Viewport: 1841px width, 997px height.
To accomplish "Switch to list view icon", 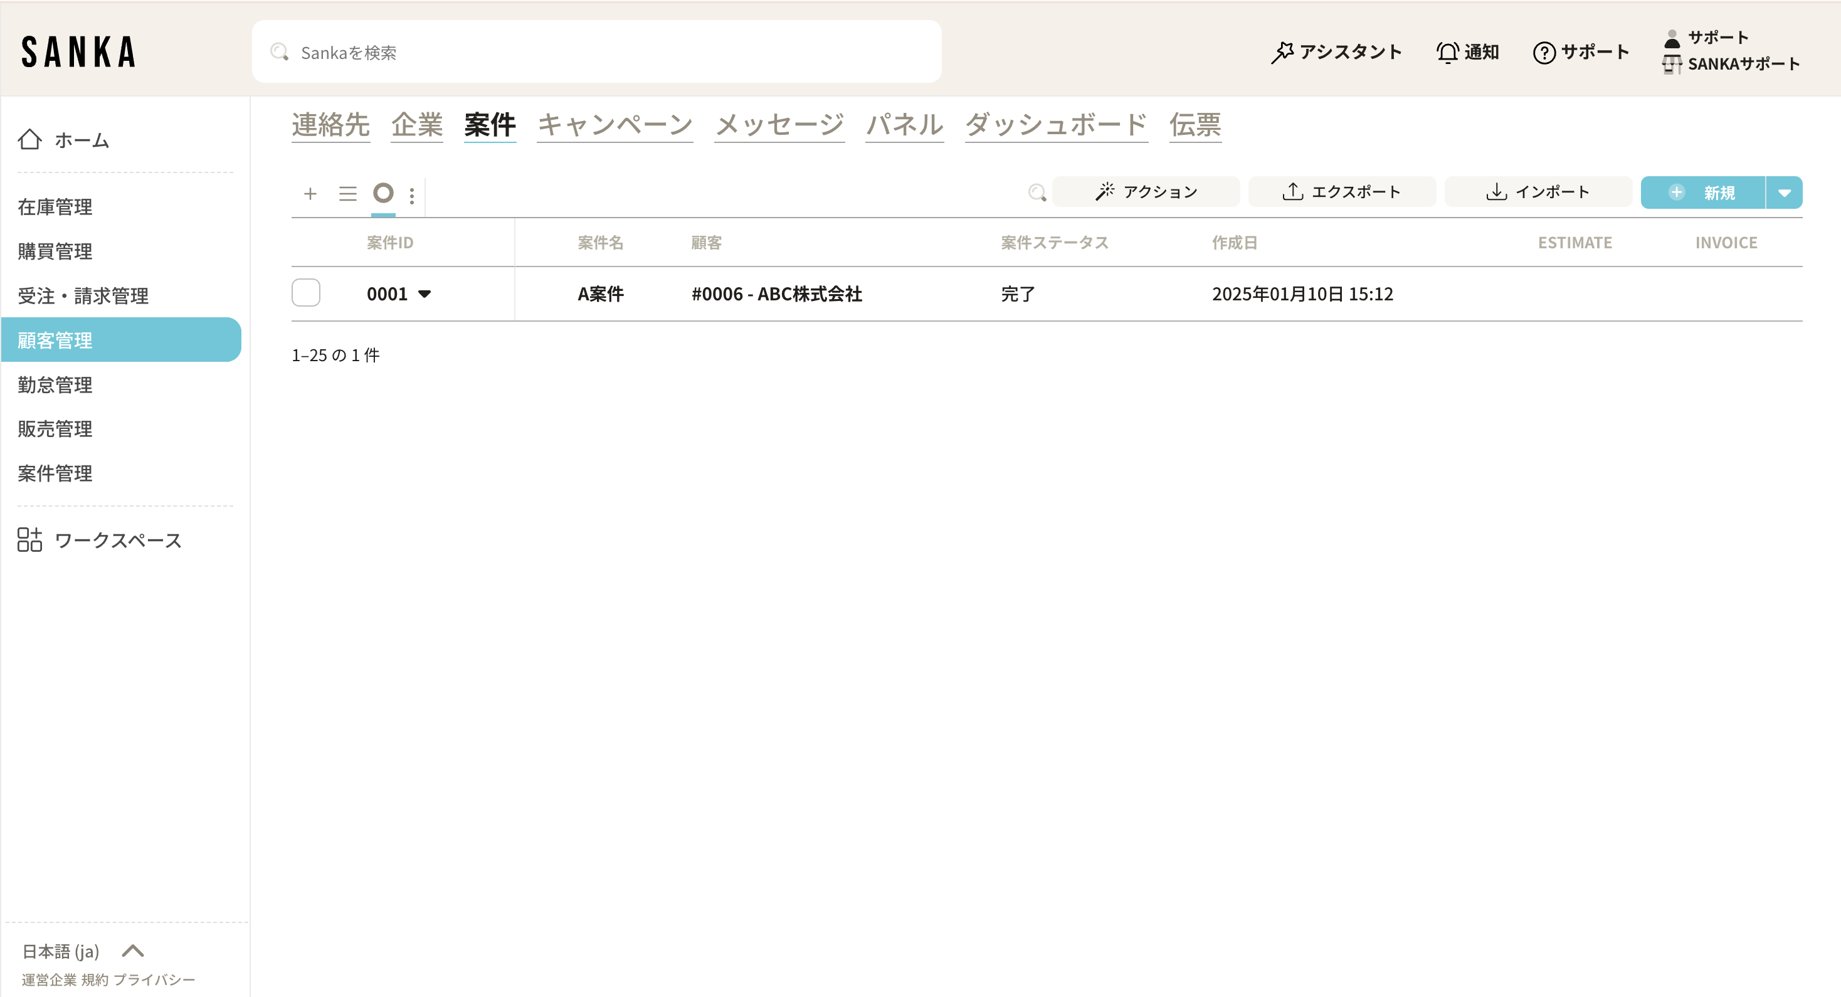I will [347, 194].
